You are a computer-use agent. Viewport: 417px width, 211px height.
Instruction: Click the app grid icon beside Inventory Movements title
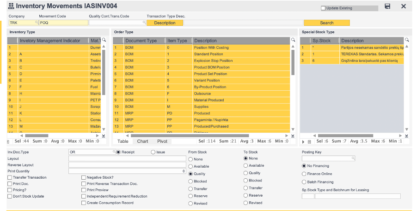click(x=11, y=6)
